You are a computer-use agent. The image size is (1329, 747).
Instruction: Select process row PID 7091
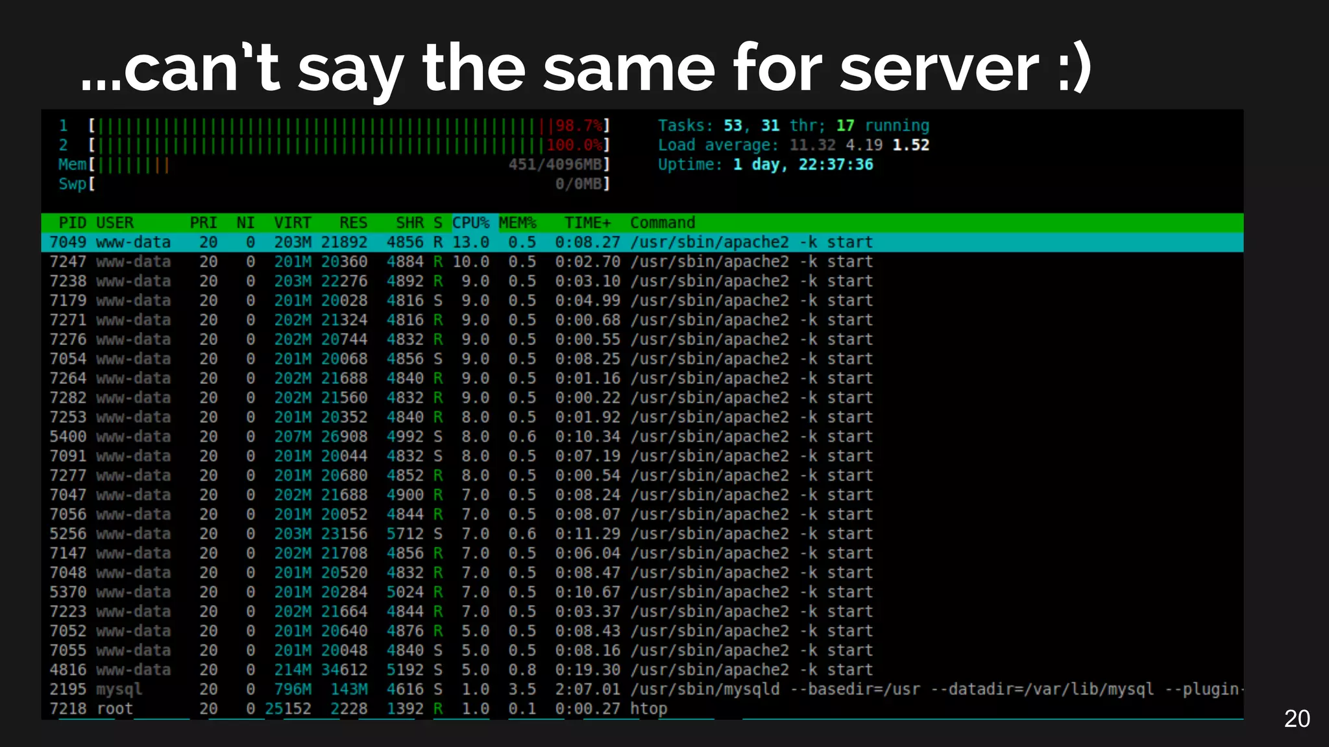click(642, 456)
